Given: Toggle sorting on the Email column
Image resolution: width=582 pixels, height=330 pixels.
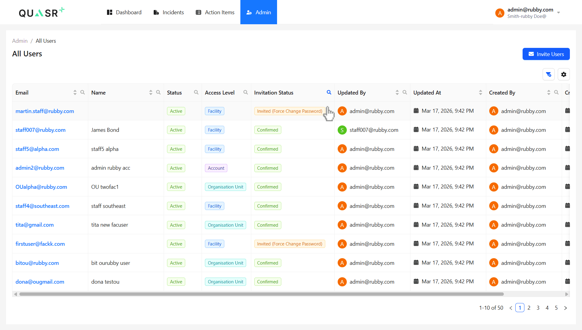Looking at the screenshot, I should (75, 92).
